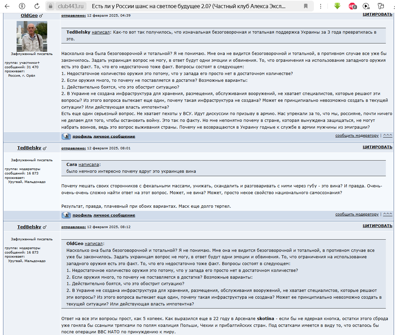This screenshot has height=335, width=395.
Task: Click the padlock site security icon
Action: pyautogui.click(x=50, y=6)
